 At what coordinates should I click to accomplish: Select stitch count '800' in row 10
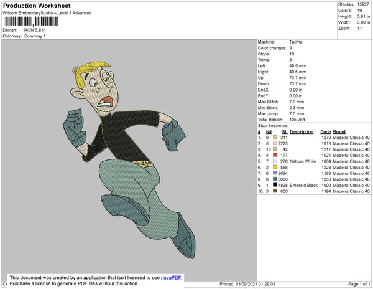(x=284, y=191)
